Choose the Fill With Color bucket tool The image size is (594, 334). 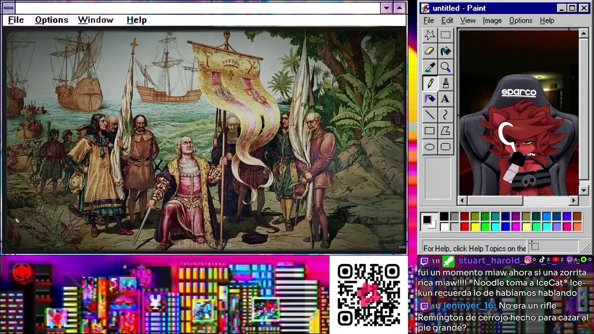[445, 51]
